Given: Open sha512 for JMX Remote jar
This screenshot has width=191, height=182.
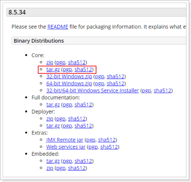Looking at the screenshot, I should coord(107,140).
